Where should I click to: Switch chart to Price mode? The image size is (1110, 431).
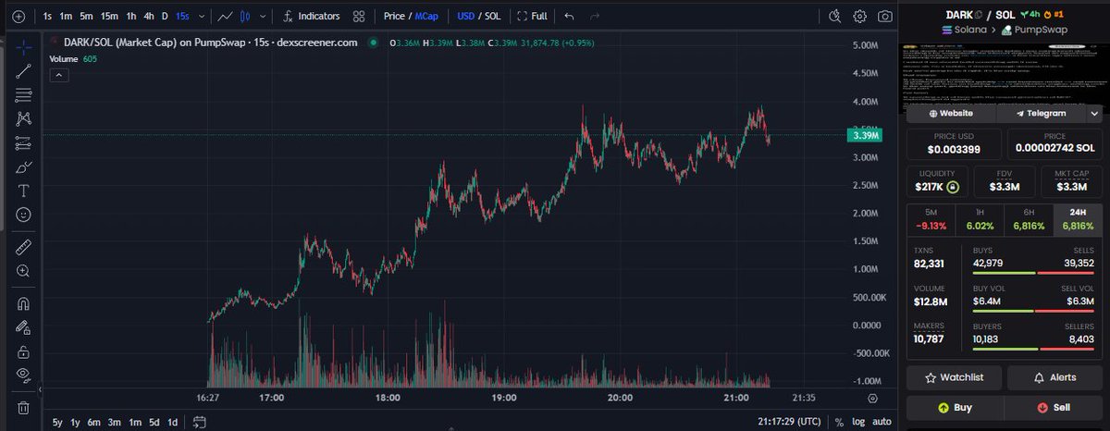pyautogui.click(x=394, y=16)
